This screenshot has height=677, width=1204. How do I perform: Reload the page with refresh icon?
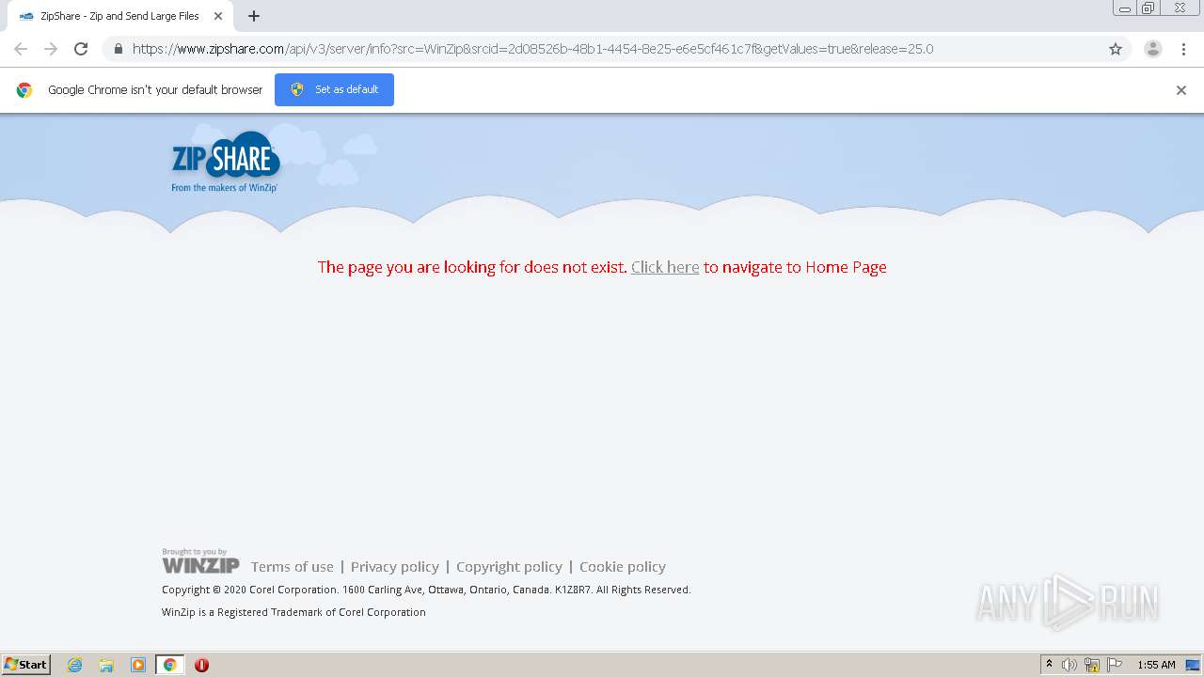coord(81,49)
